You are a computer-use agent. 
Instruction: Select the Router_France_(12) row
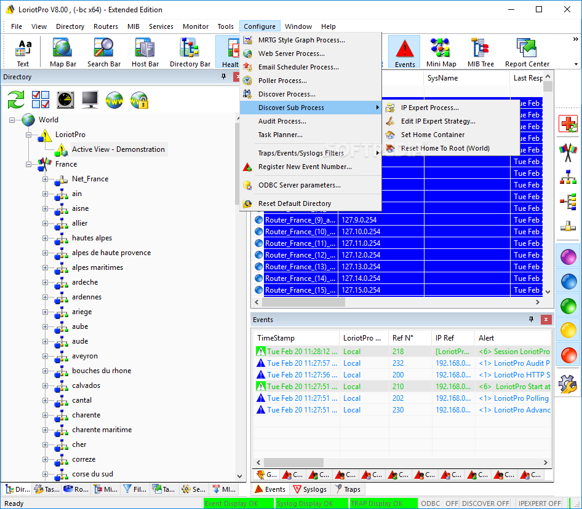click(x=398, y=255)
